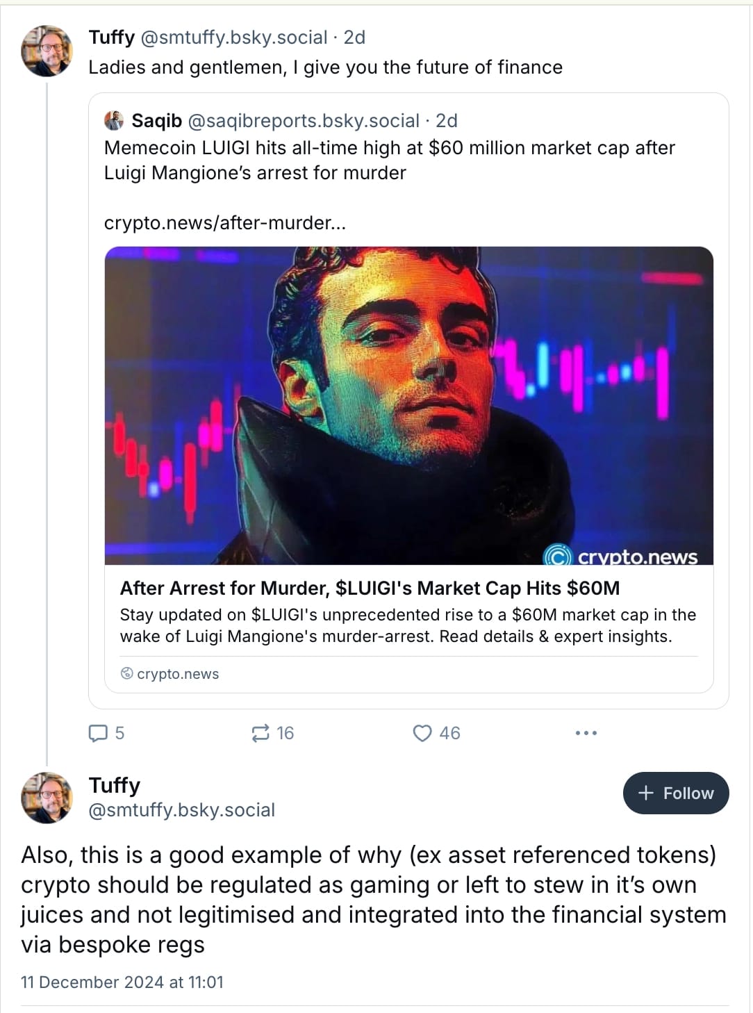Click the reply comment icon
The width and height of the screenshot is (753, 1013).
[98, 733]
